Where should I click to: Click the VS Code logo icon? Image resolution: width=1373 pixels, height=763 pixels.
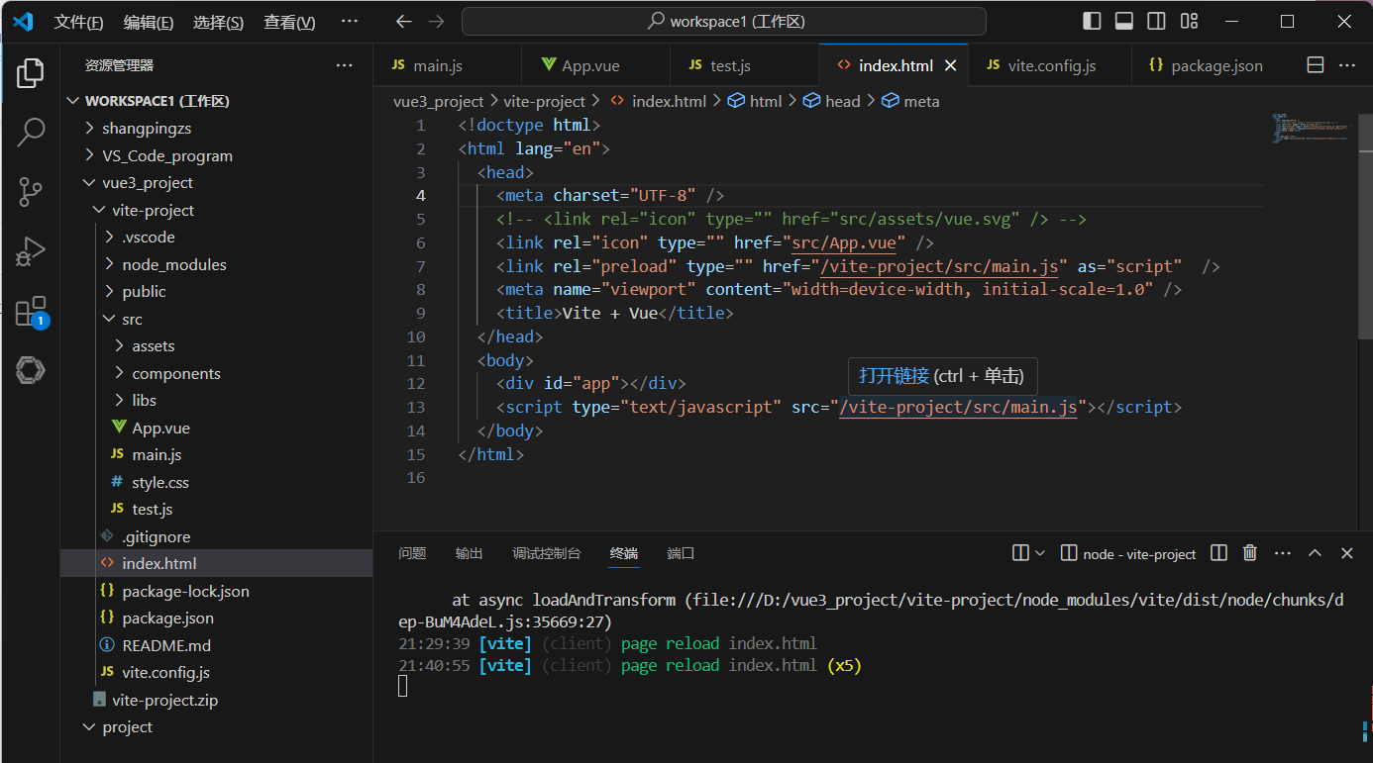point(23,21)
